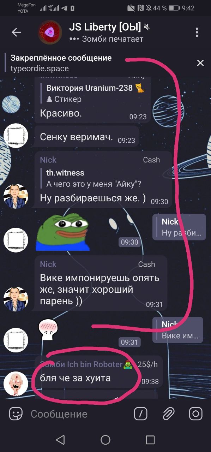Image resolution: width=211 pixels, height=452 pixels.
Task: Tap the back arrow in header
Action: [x=16, y=32]
